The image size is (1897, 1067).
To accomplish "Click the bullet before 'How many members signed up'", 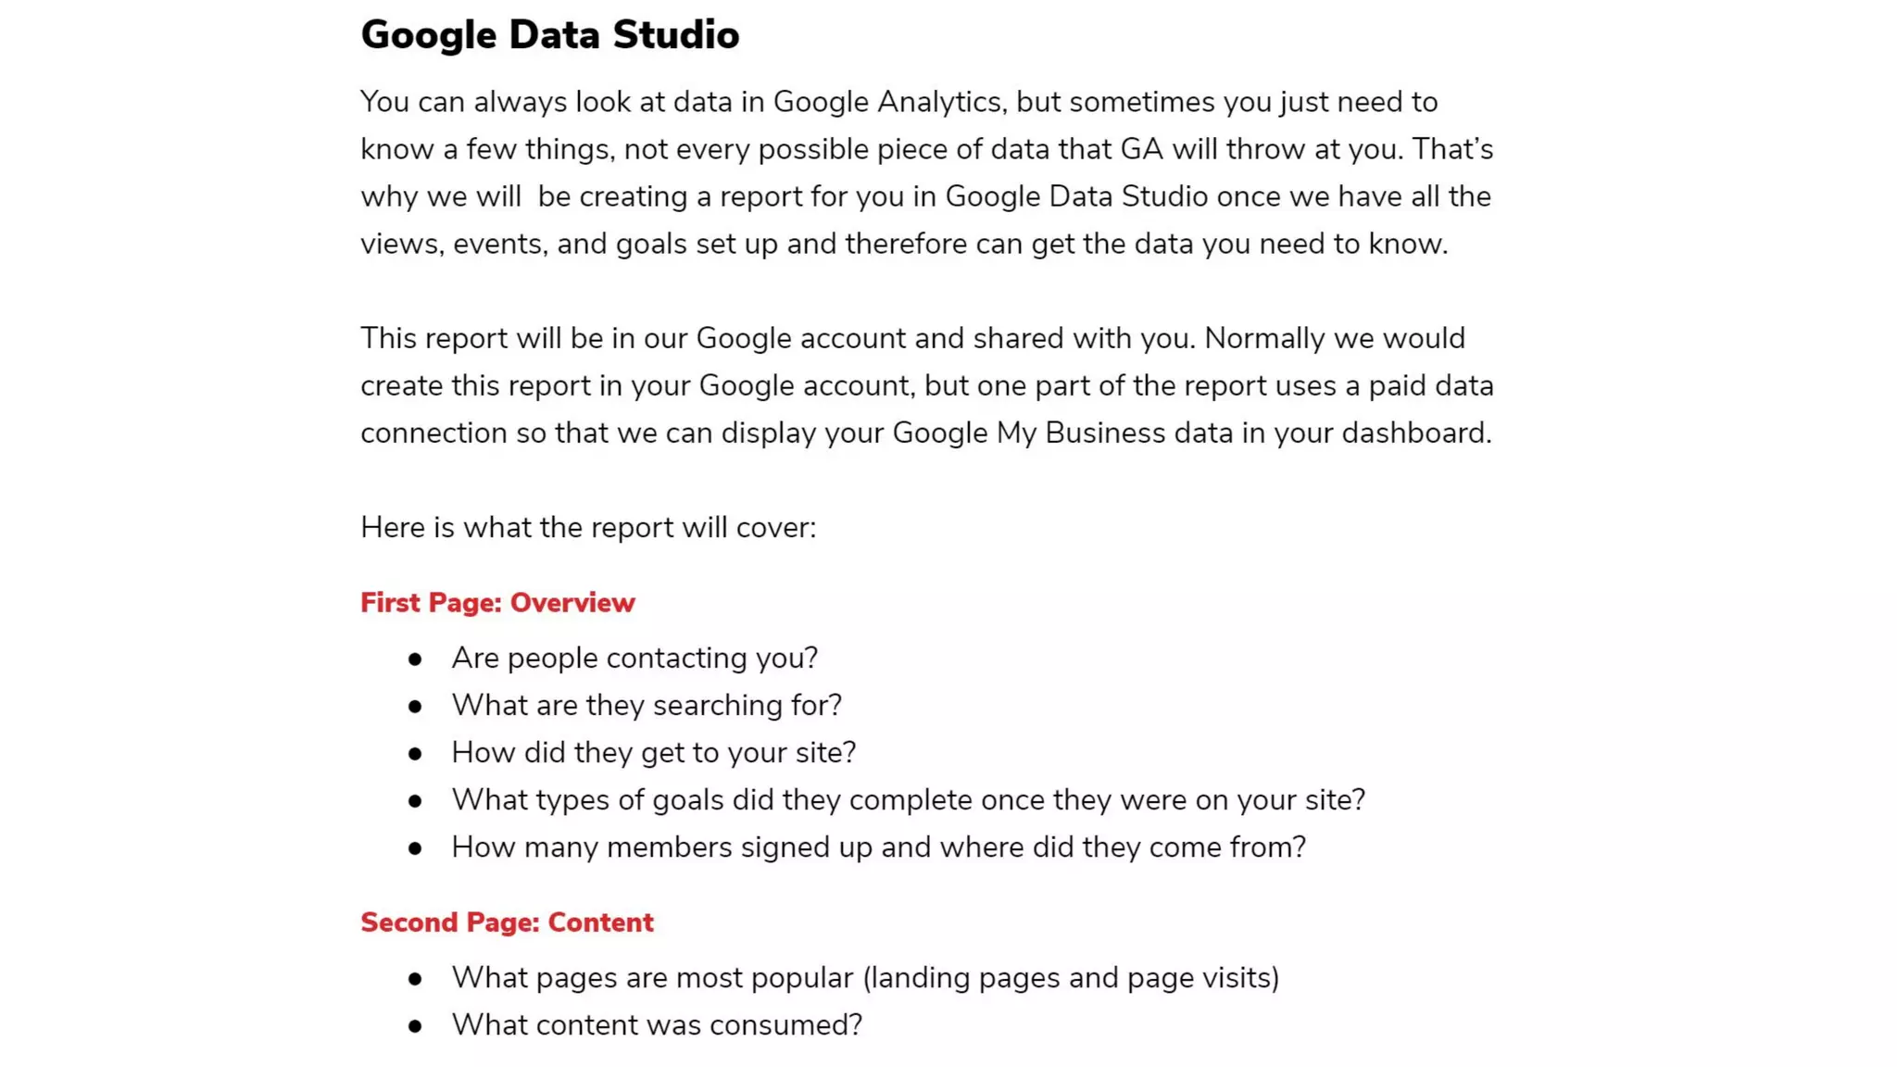I will [415, 848].
